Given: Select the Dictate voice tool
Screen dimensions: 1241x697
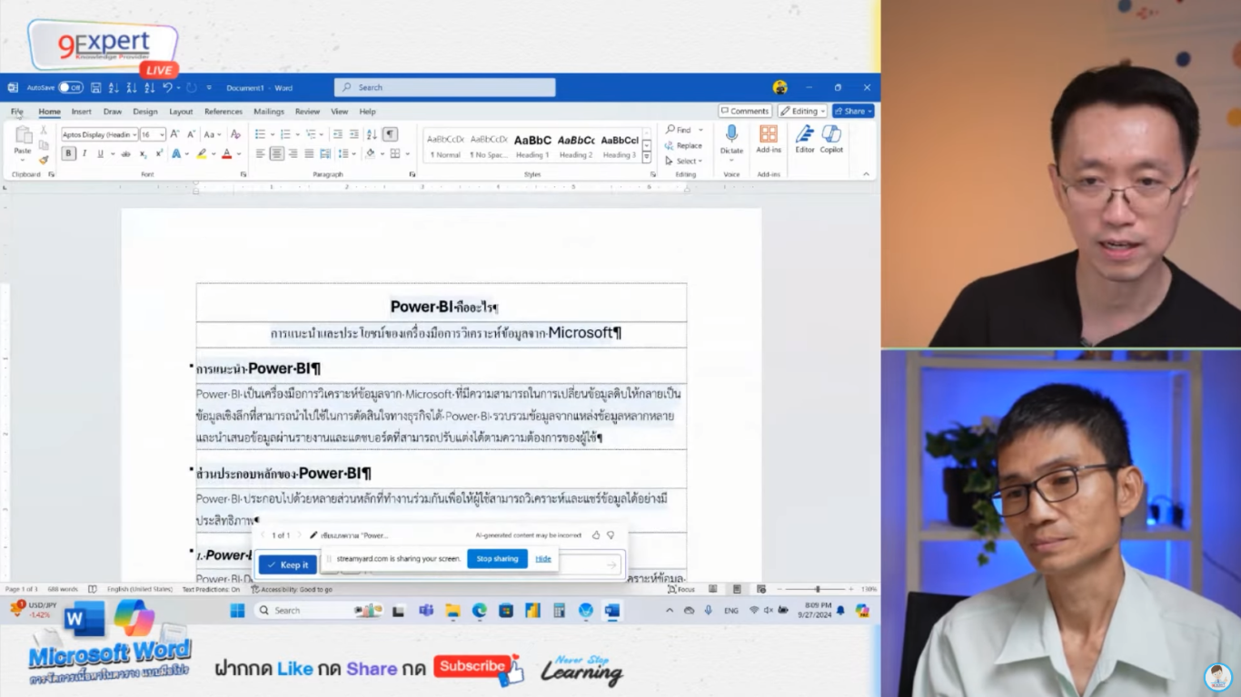Looking at the screenshot, I should (x=732, y=138).
